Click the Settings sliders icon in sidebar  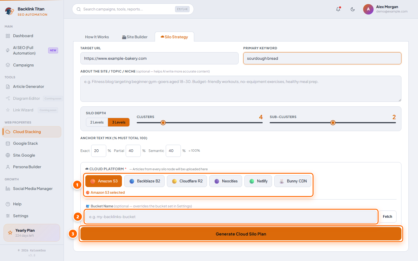coord(8,216)
